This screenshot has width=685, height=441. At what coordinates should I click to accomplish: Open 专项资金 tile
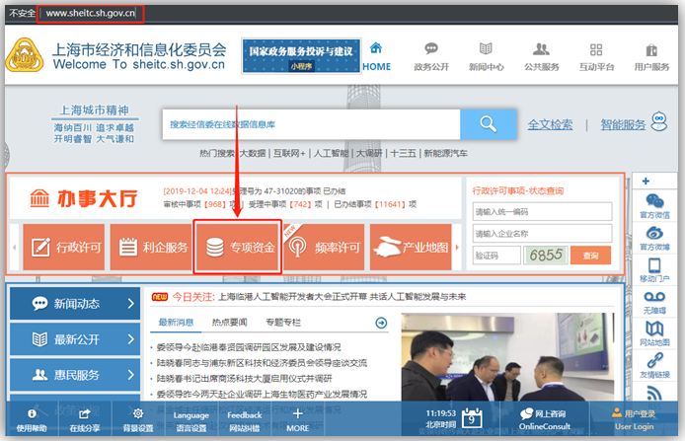pos(237,247)
